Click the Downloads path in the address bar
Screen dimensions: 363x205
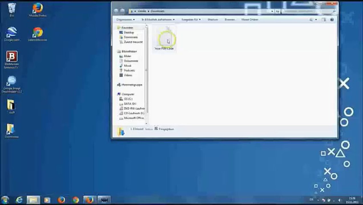[158, 11]
